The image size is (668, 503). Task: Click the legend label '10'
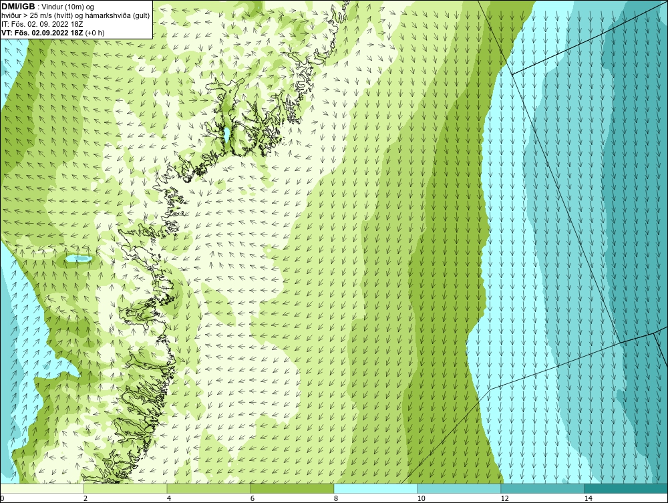tap(421, 498)
